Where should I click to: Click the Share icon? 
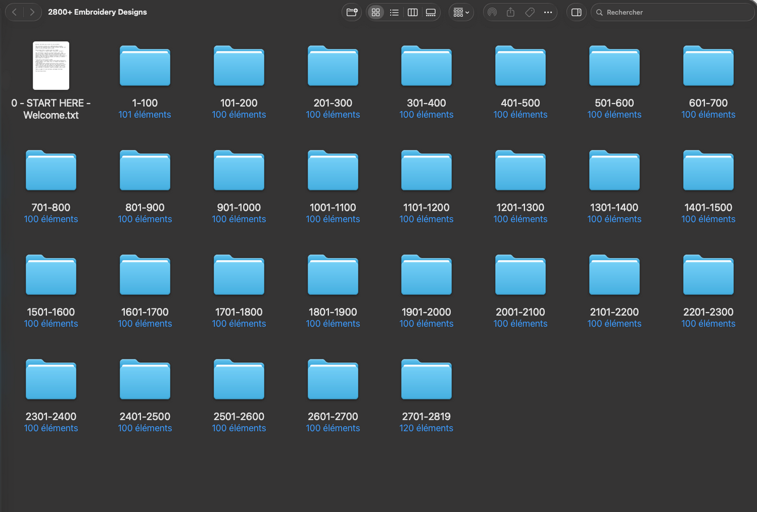pyautogui.click(x=511, y=12)
